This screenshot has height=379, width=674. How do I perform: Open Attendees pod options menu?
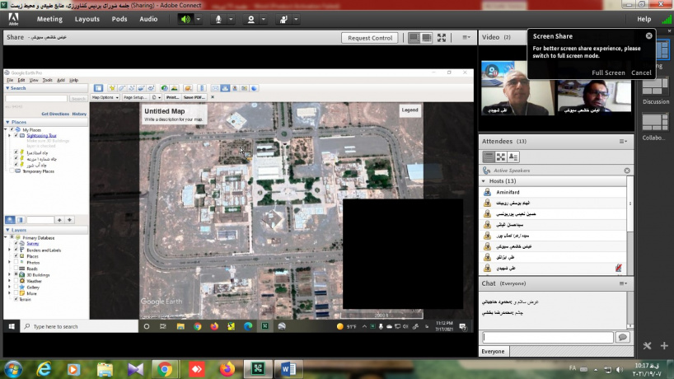[624, 141]
